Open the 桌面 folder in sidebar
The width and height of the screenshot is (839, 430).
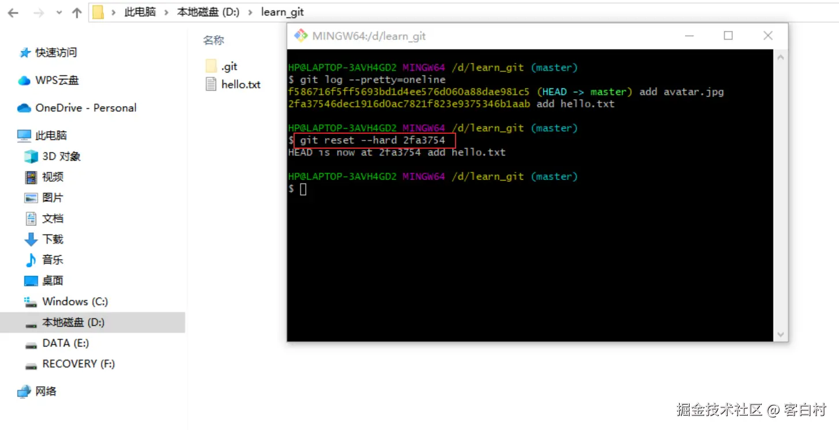tap(44, 281)
